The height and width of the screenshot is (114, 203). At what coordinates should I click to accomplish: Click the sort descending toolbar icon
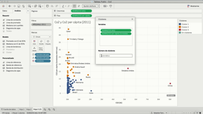coord(56,6)
